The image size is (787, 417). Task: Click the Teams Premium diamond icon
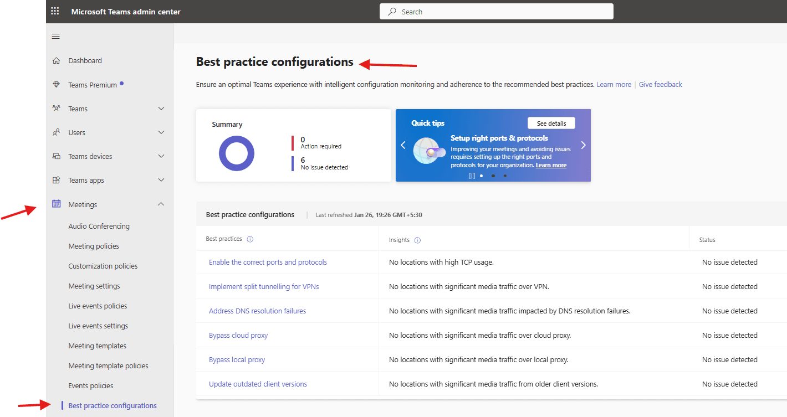(56, 84)
